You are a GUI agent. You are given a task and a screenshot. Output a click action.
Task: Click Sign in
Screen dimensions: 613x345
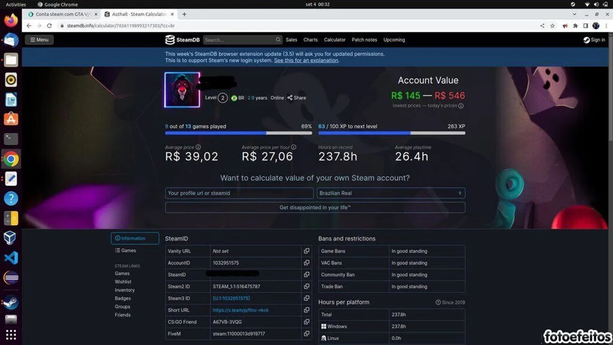click(x=594, y=40)
